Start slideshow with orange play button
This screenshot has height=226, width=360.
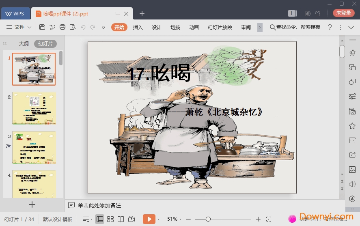click(149, 219)
